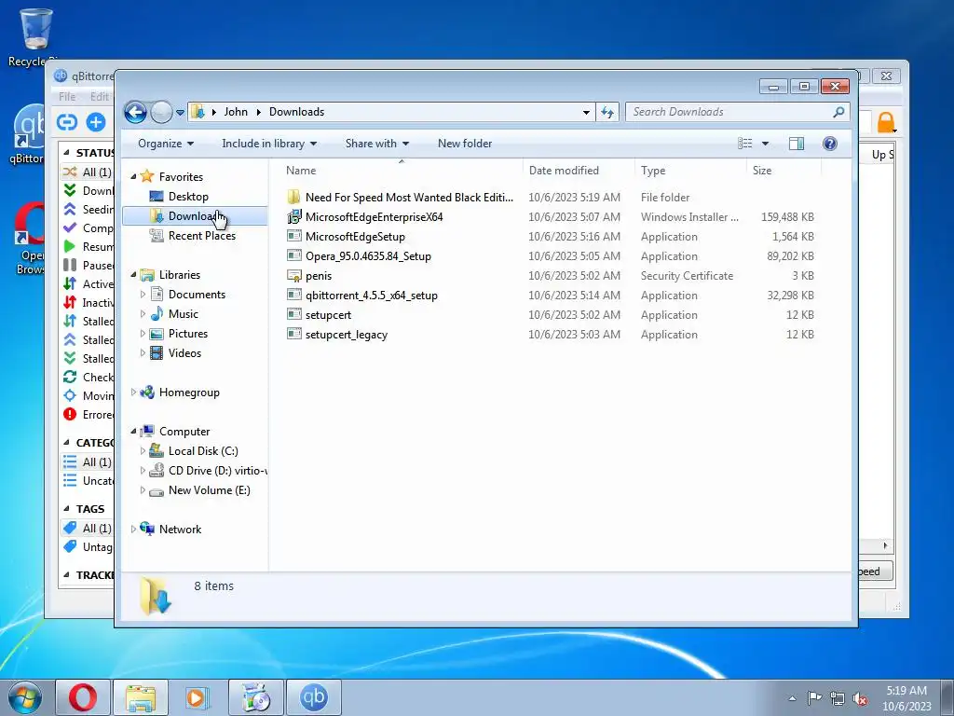This screenshot has height=716, width=954.
Task: Open recent locations dropdown beside navigation arrows
Action: [180, 113]
